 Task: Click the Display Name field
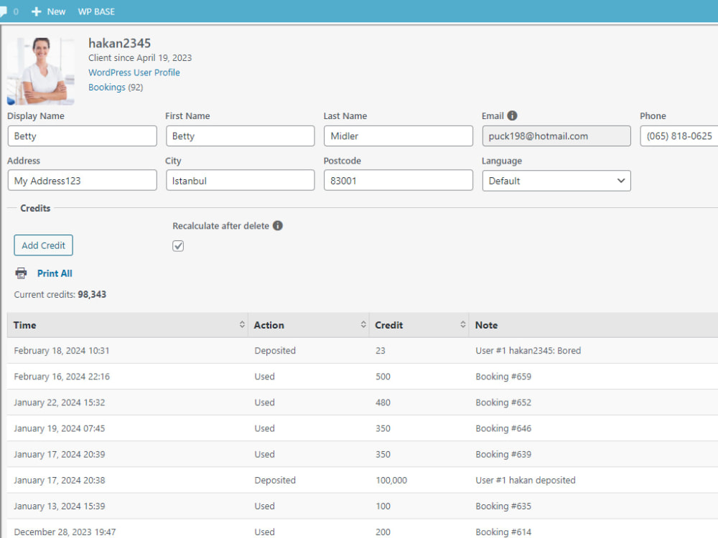(x=83, y=136)
